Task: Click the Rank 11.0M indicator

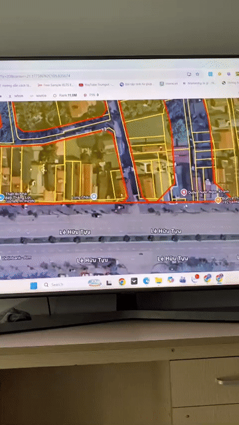Action: 65,96
